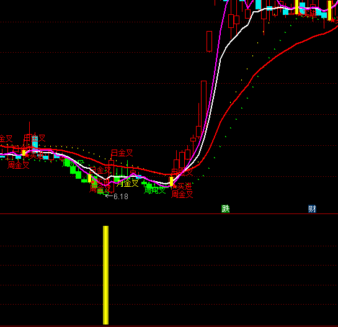Click the red divider line between chart panels
The height and width of the screenshot is (327, 338).
coord(169,213)
